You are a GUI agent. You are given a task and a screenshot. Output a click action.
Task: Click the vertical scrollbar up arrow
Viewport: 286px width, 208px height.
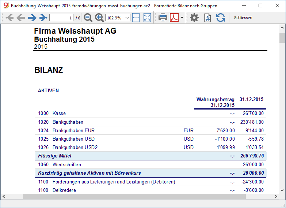pyautogui.click(x=282, y=27)
